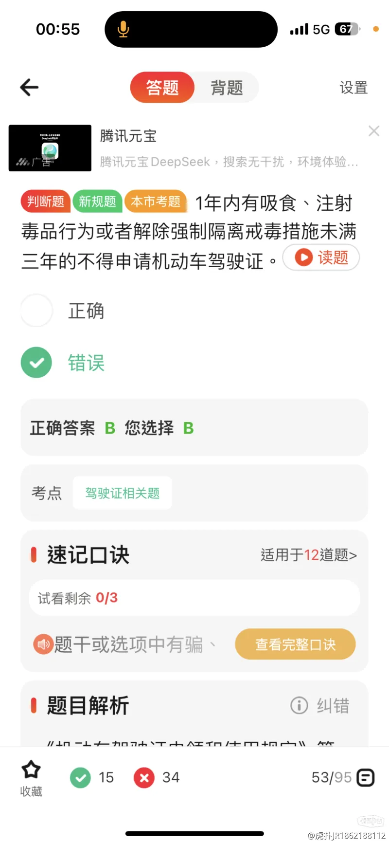Tap the 收藏 star icon

(31, 770)
